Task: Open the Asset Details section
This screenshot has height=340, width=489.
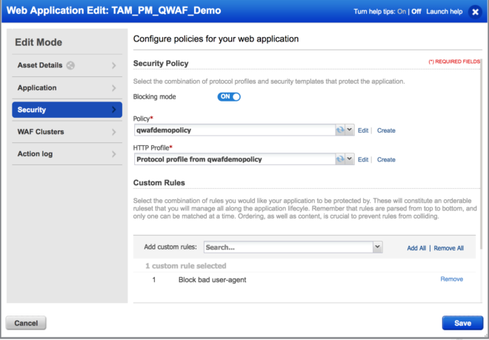Action: tap(67, 65)
